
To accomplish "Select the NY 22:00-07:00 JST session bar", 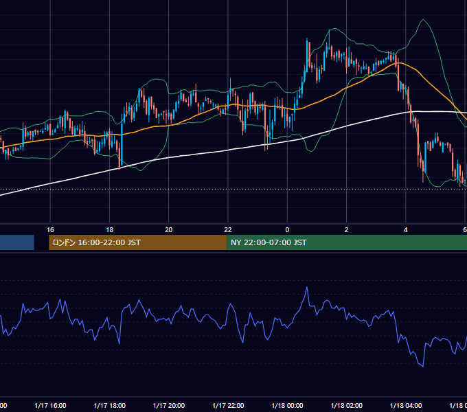I will point(347,242).
